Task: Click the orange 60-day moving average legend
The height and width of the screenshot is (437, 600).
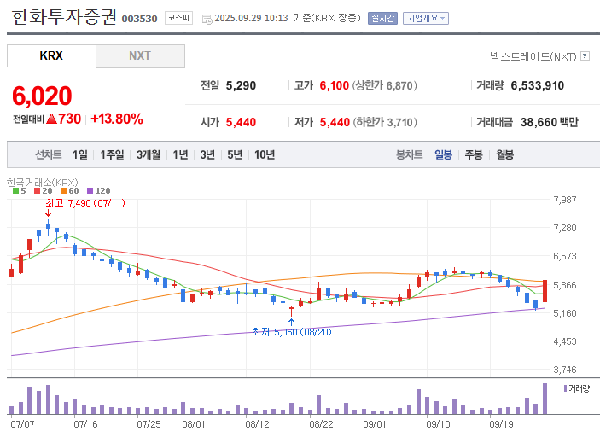Action: pyautogui.click(x=70, y=190)
